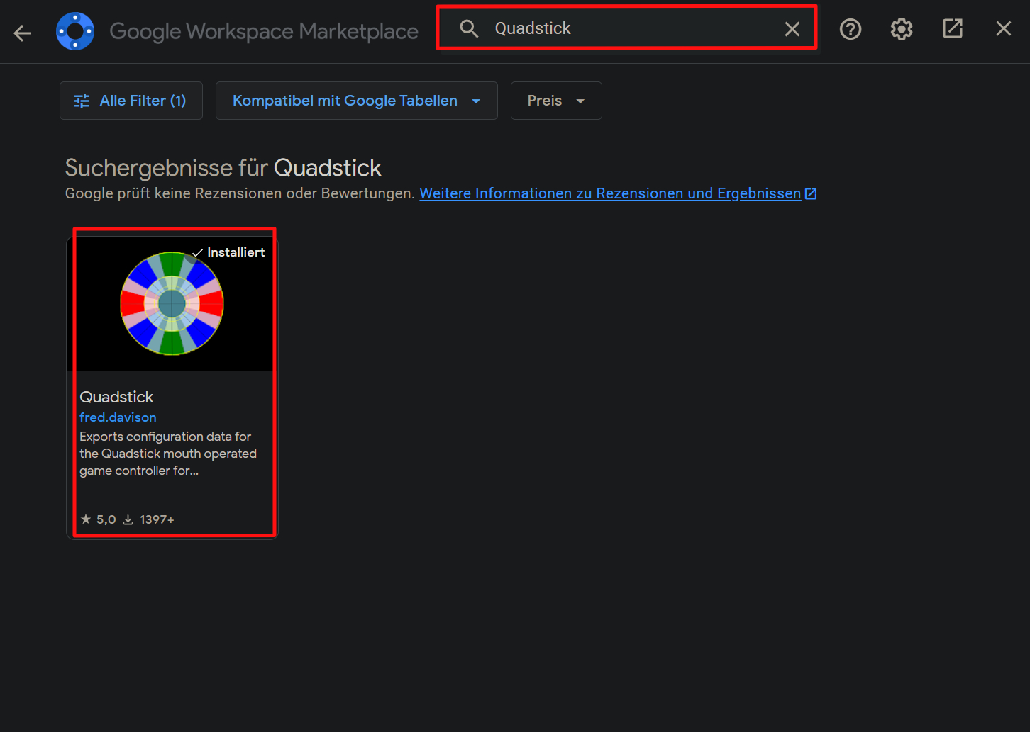Open the settings gear icon
This screenshot has height=732, width=1030.
pyautogui.click(x=901, y=29)
